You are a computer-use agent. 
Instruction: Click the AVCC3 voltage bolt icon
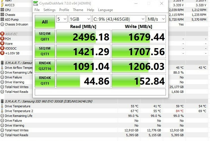pyautogui.click(x=2, y=5)
